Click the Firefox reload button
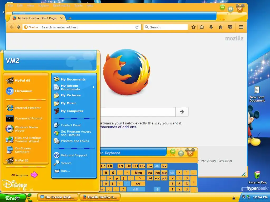Screen dimensions: 270x202 click(137, 27)
